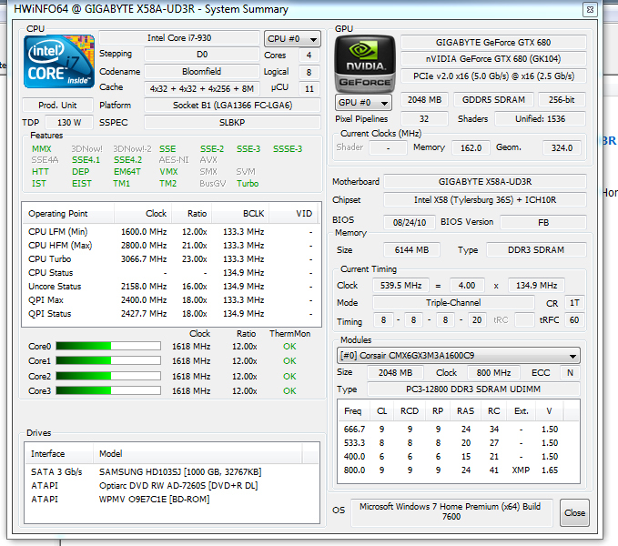Select the WPMV O9E7C1E BD-ROM row
618x546 pixels.
click(x=172, y=500)
